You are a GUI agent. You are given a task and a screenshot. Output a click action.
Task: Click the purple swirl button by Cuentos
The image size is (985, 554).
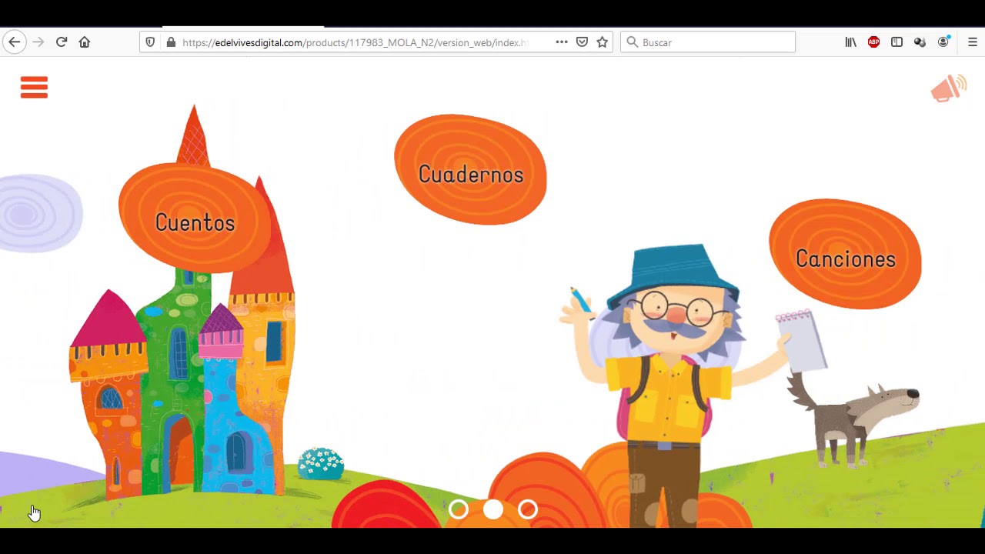click(40, 214)
